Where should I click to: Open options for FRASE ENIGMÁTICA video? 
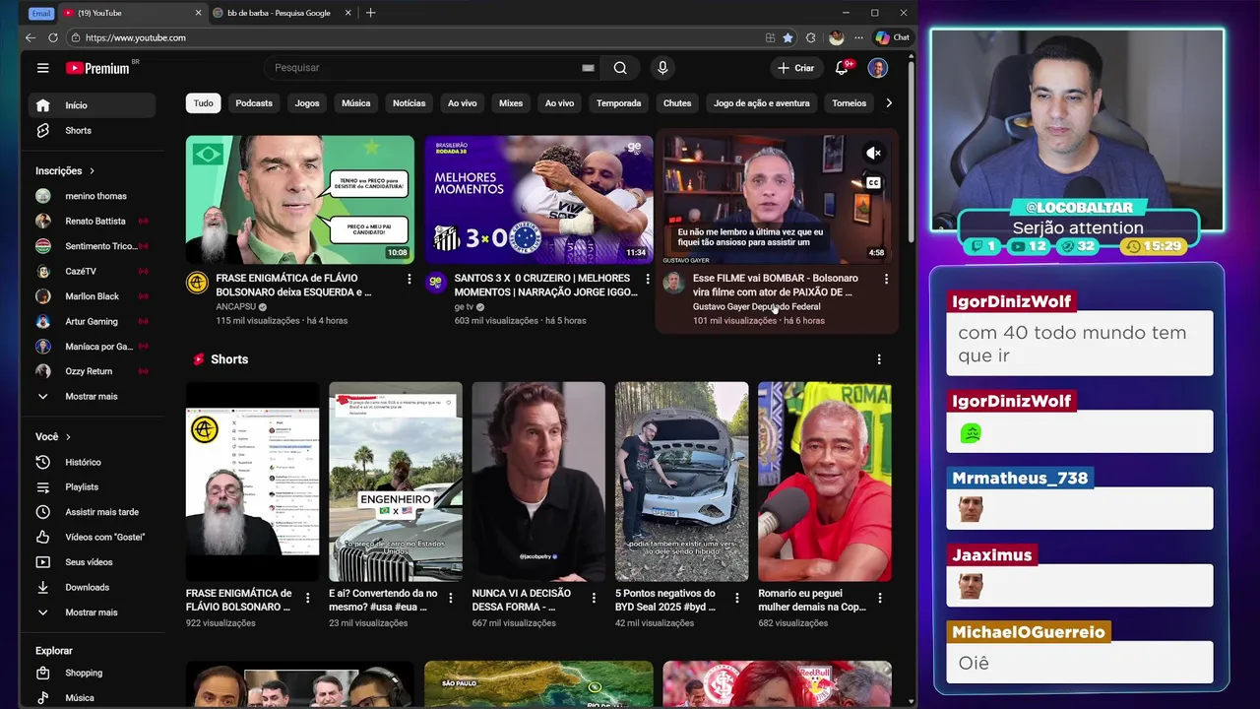tap(409, 280)
